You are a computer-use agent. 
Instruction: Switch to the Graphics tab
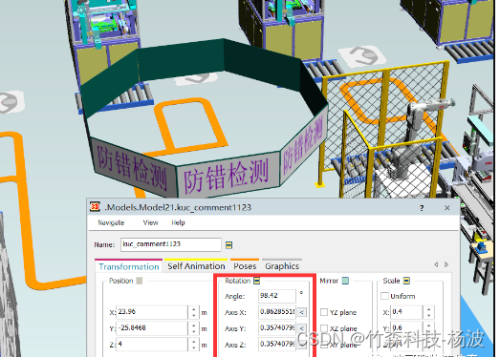click(x=282, y=266)
